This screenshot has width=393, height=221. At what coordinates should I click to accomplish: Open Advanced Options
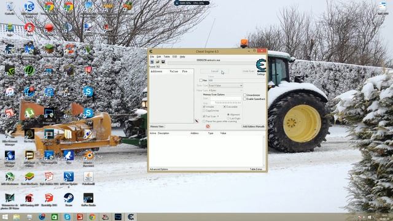(158, 169)
